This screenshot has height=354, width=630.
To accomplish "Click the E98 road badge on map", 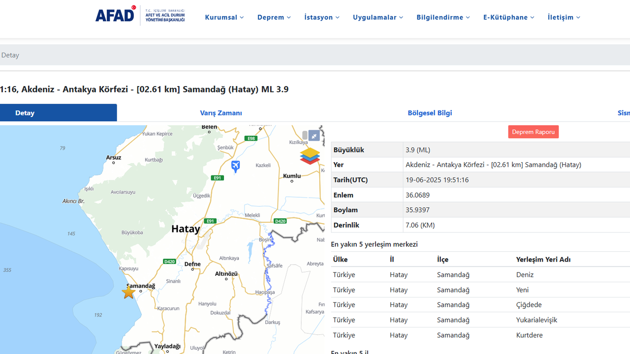I will click(252, 139).
